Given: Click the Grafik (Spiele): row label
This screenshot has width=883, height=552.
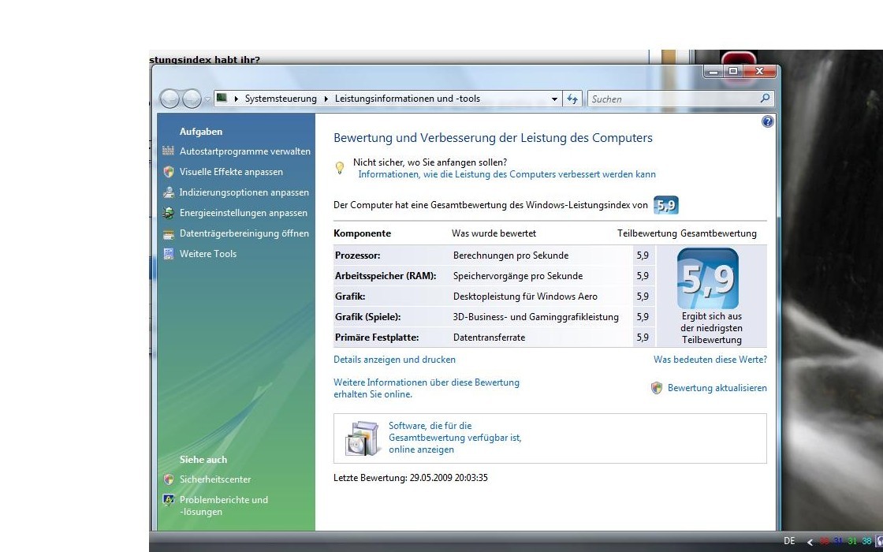Looking at the screenshot, I should [x=367, y=317].
